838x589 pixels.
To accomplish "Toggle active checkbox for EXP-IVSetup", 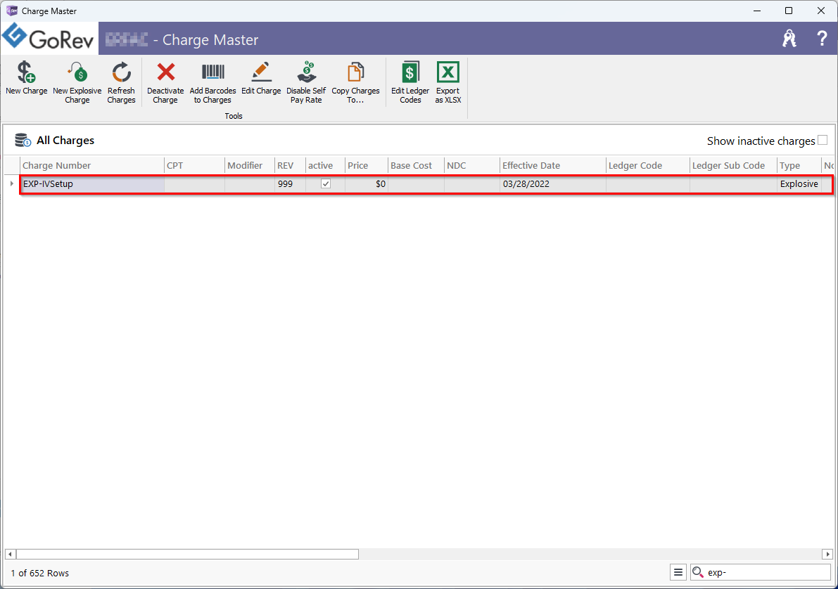I will tap(326, 183).
